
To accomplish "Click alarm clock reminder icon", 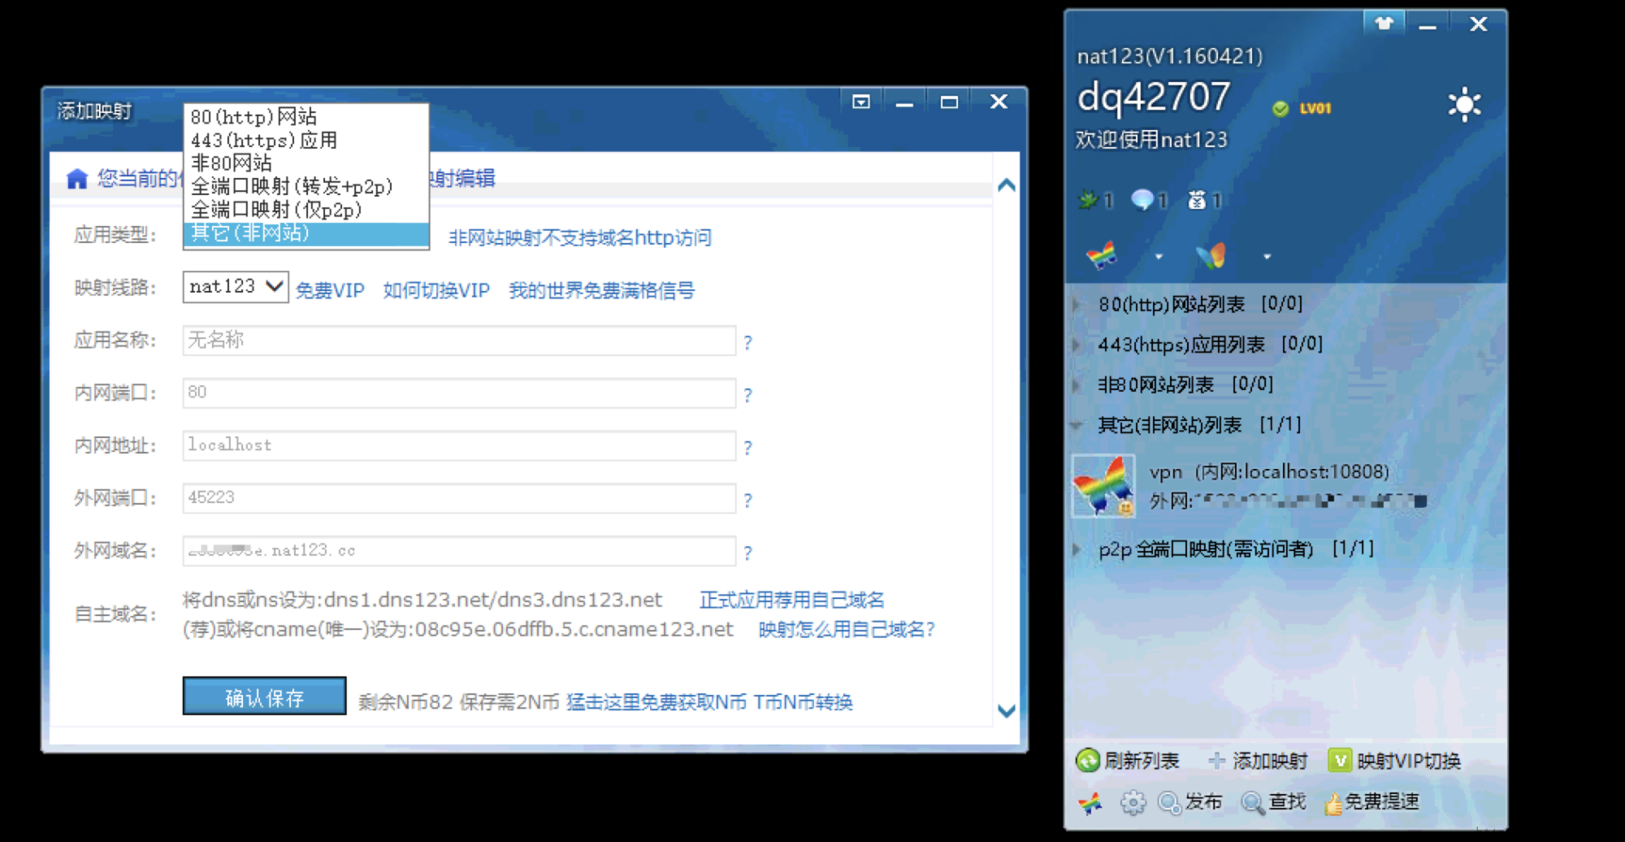I will [x=1197, y=199].
